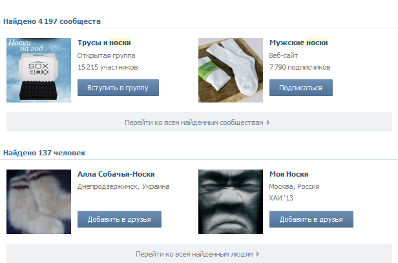Click the SOX box community thumbnail
The image size is (398, 263).
pyautogui.click(x=39, y=70)
